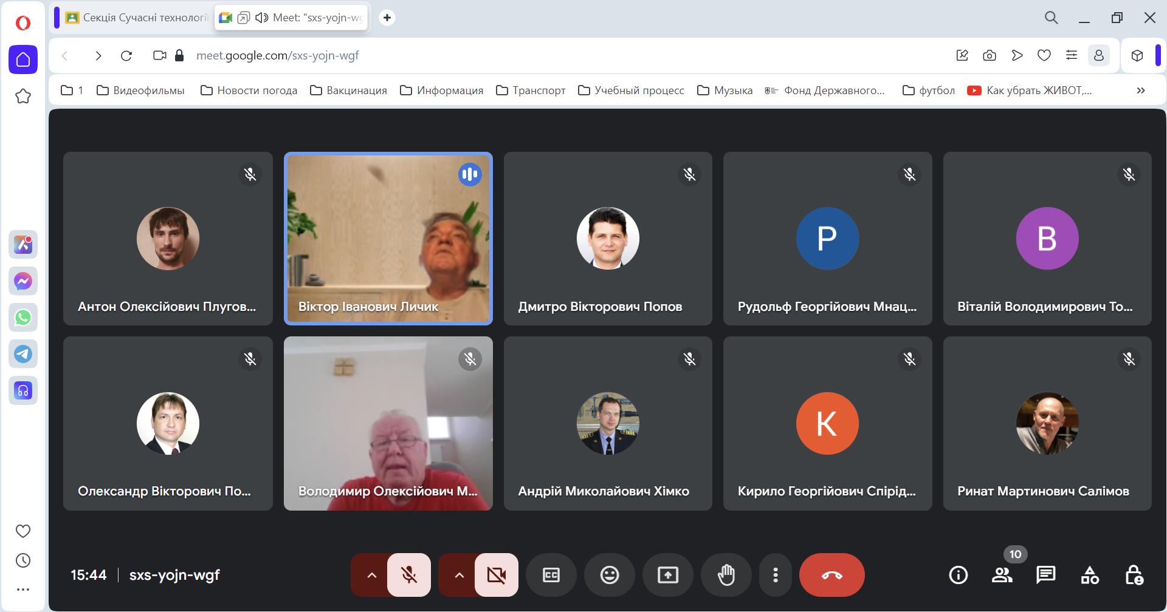Image resolution: width=1167 pixels, height=612 pixels.
Task: Open host controls lock icon
Action: [x=1134, y=575]
